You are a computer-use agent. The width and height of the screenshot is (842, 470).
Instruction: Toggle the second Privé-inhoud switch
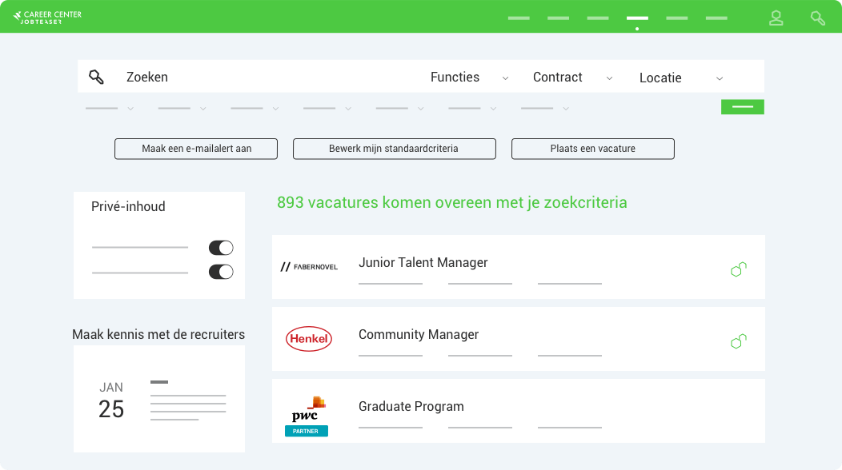[221, 272]
